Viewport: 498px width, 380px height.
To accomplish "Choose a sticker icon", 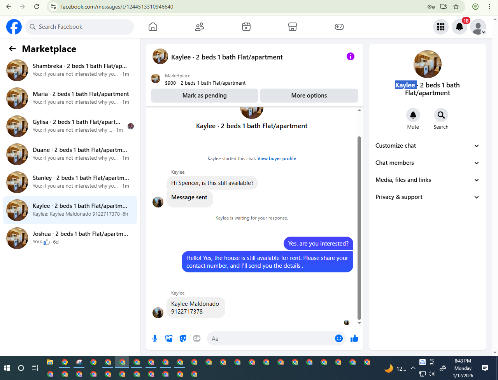I will (183, 338).
